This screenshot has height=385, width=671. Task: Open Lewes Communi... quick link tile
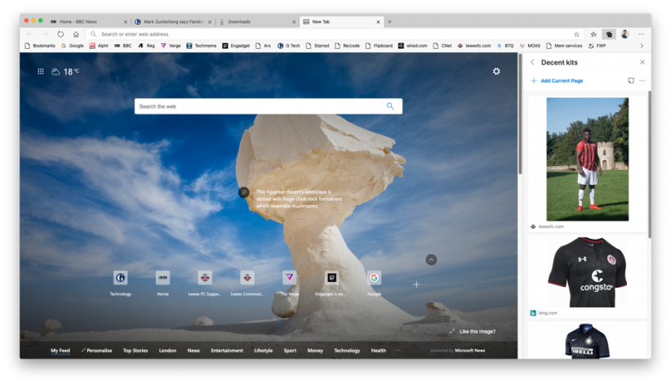click(x=247, y=283)
